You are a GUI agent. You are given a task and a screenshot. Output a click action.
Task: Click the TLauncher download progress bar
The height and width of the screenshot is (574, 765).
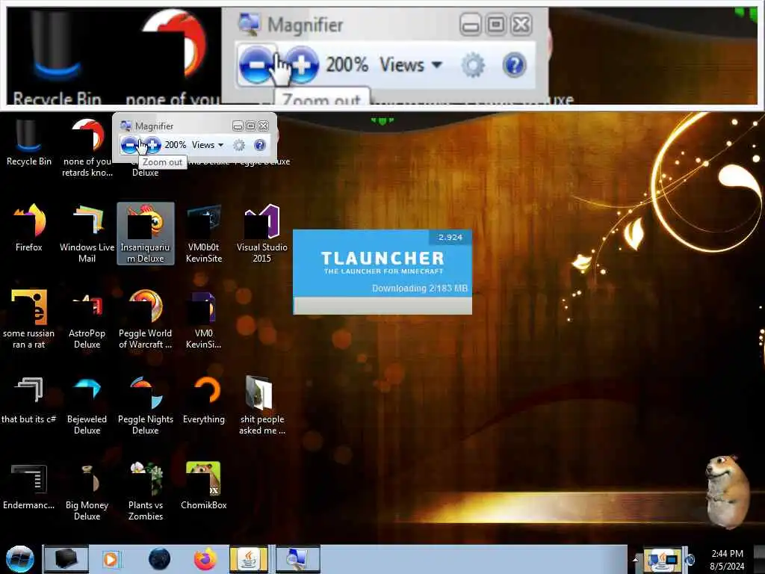382,305
